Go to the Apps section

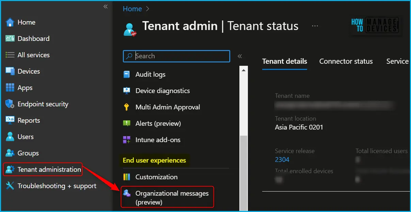[25, 88]
